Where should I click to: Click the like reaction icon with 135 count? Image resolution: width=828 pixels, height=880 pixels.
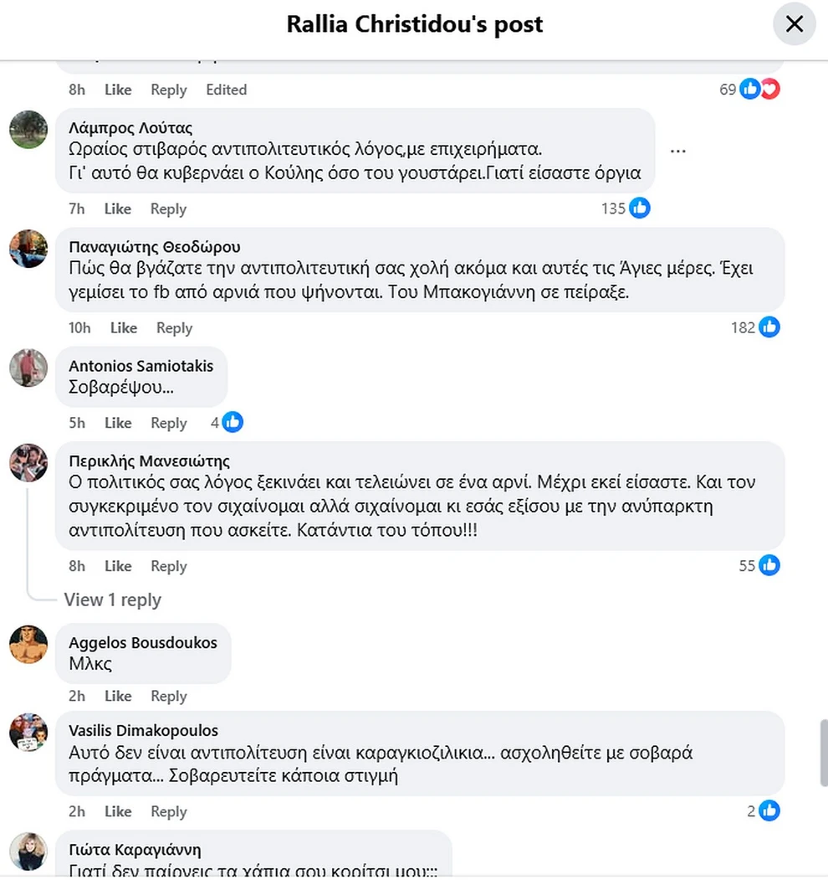click(640, 208)
